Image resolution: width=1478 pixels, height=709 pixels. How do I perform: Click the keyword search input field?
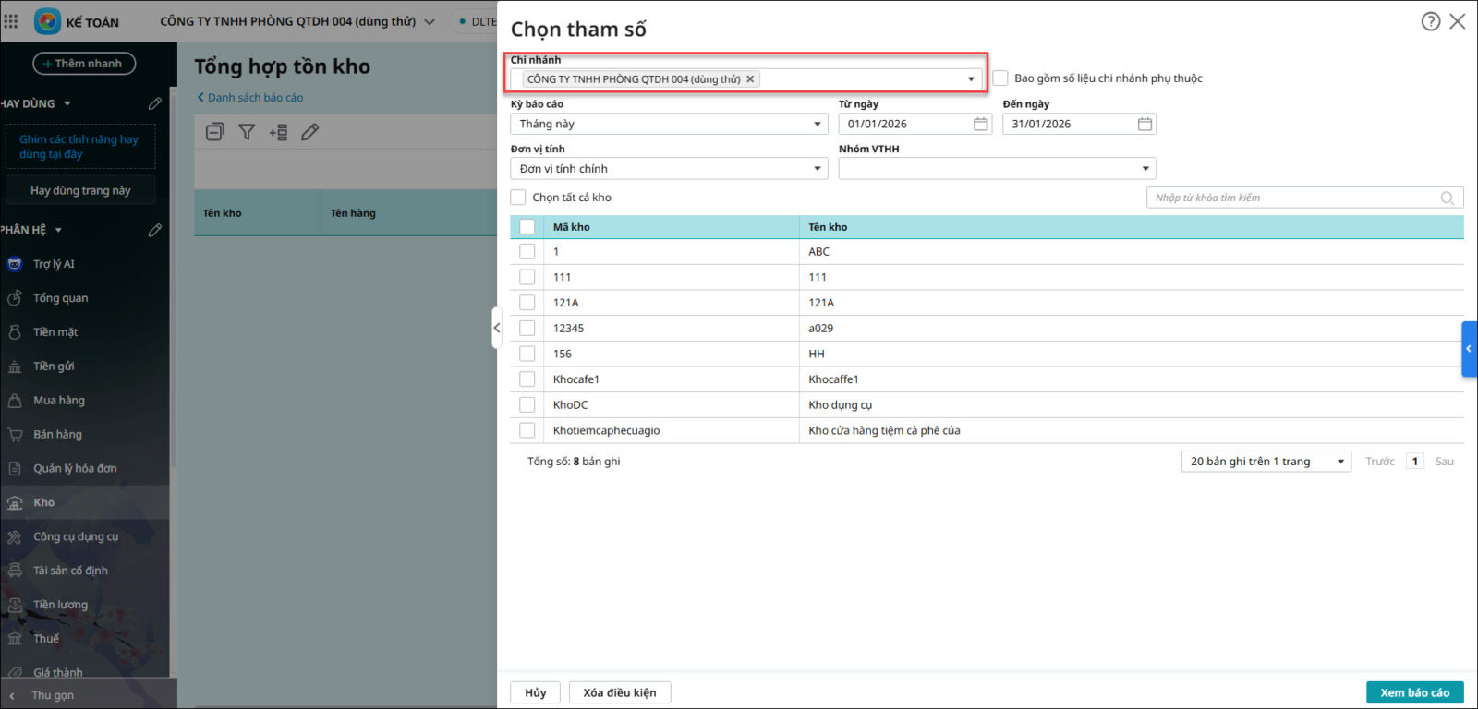tap(1293, 198)
